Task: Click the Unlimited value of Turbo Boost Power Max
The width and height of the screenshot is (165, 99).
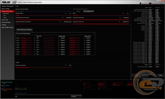Action: pos(126,18)
